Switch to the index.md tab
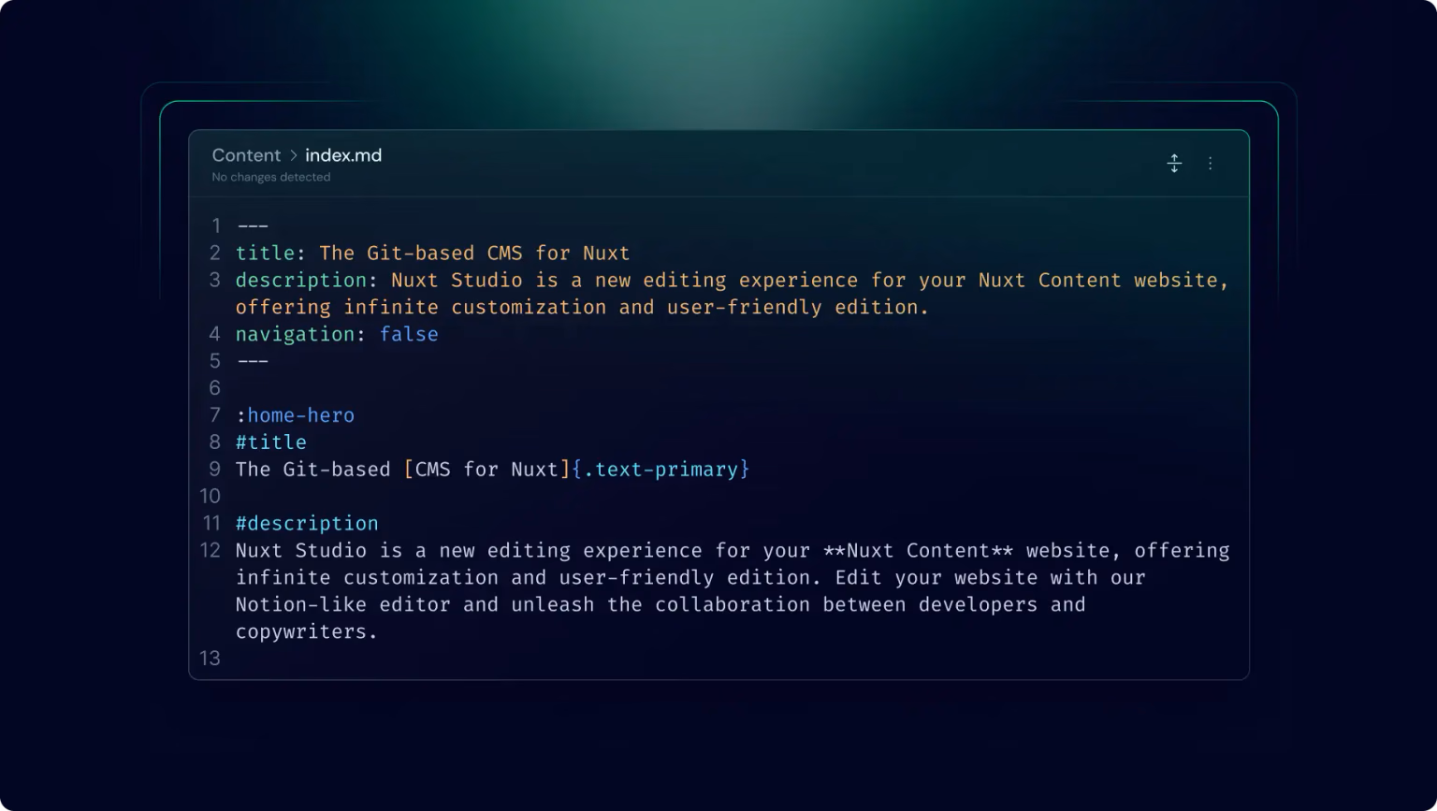Screen dimensions: 1437x811 tap(342, 155)
